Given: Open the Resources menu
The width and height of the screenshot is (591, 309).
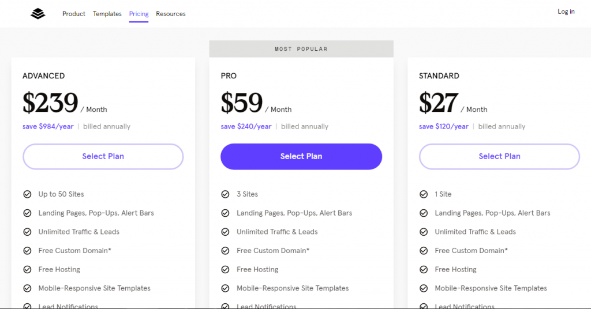Looking at the screenshot, I should coord(171,14).
